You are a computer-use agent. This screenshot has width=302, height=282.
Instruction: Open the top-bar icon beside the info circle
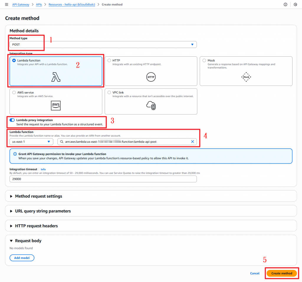coord(295,4)
